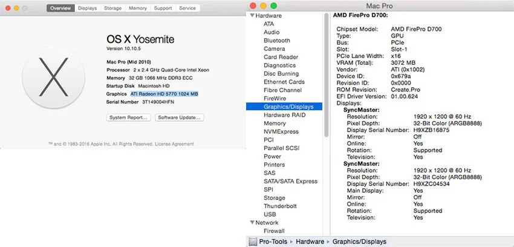Minimize the Mac Pro System Report window

point(263,6)
